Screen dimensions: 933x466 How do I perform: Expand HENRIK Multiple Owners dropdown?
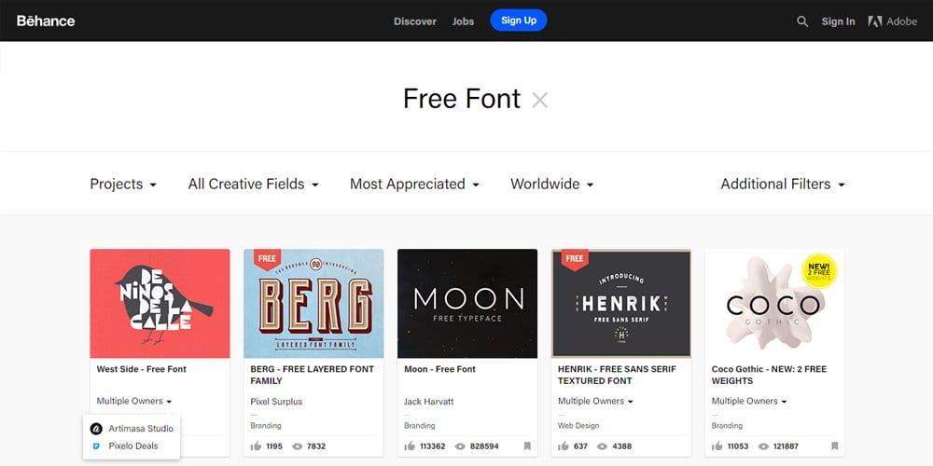click(x=595, y=401)
